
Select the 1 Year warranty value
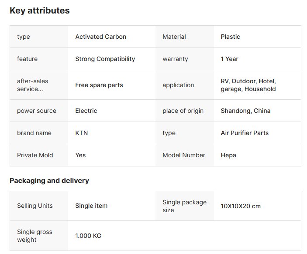(229, 59)
